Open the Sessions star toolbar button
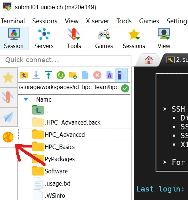Screen dimensions: 188x200 tap(134, 38)
